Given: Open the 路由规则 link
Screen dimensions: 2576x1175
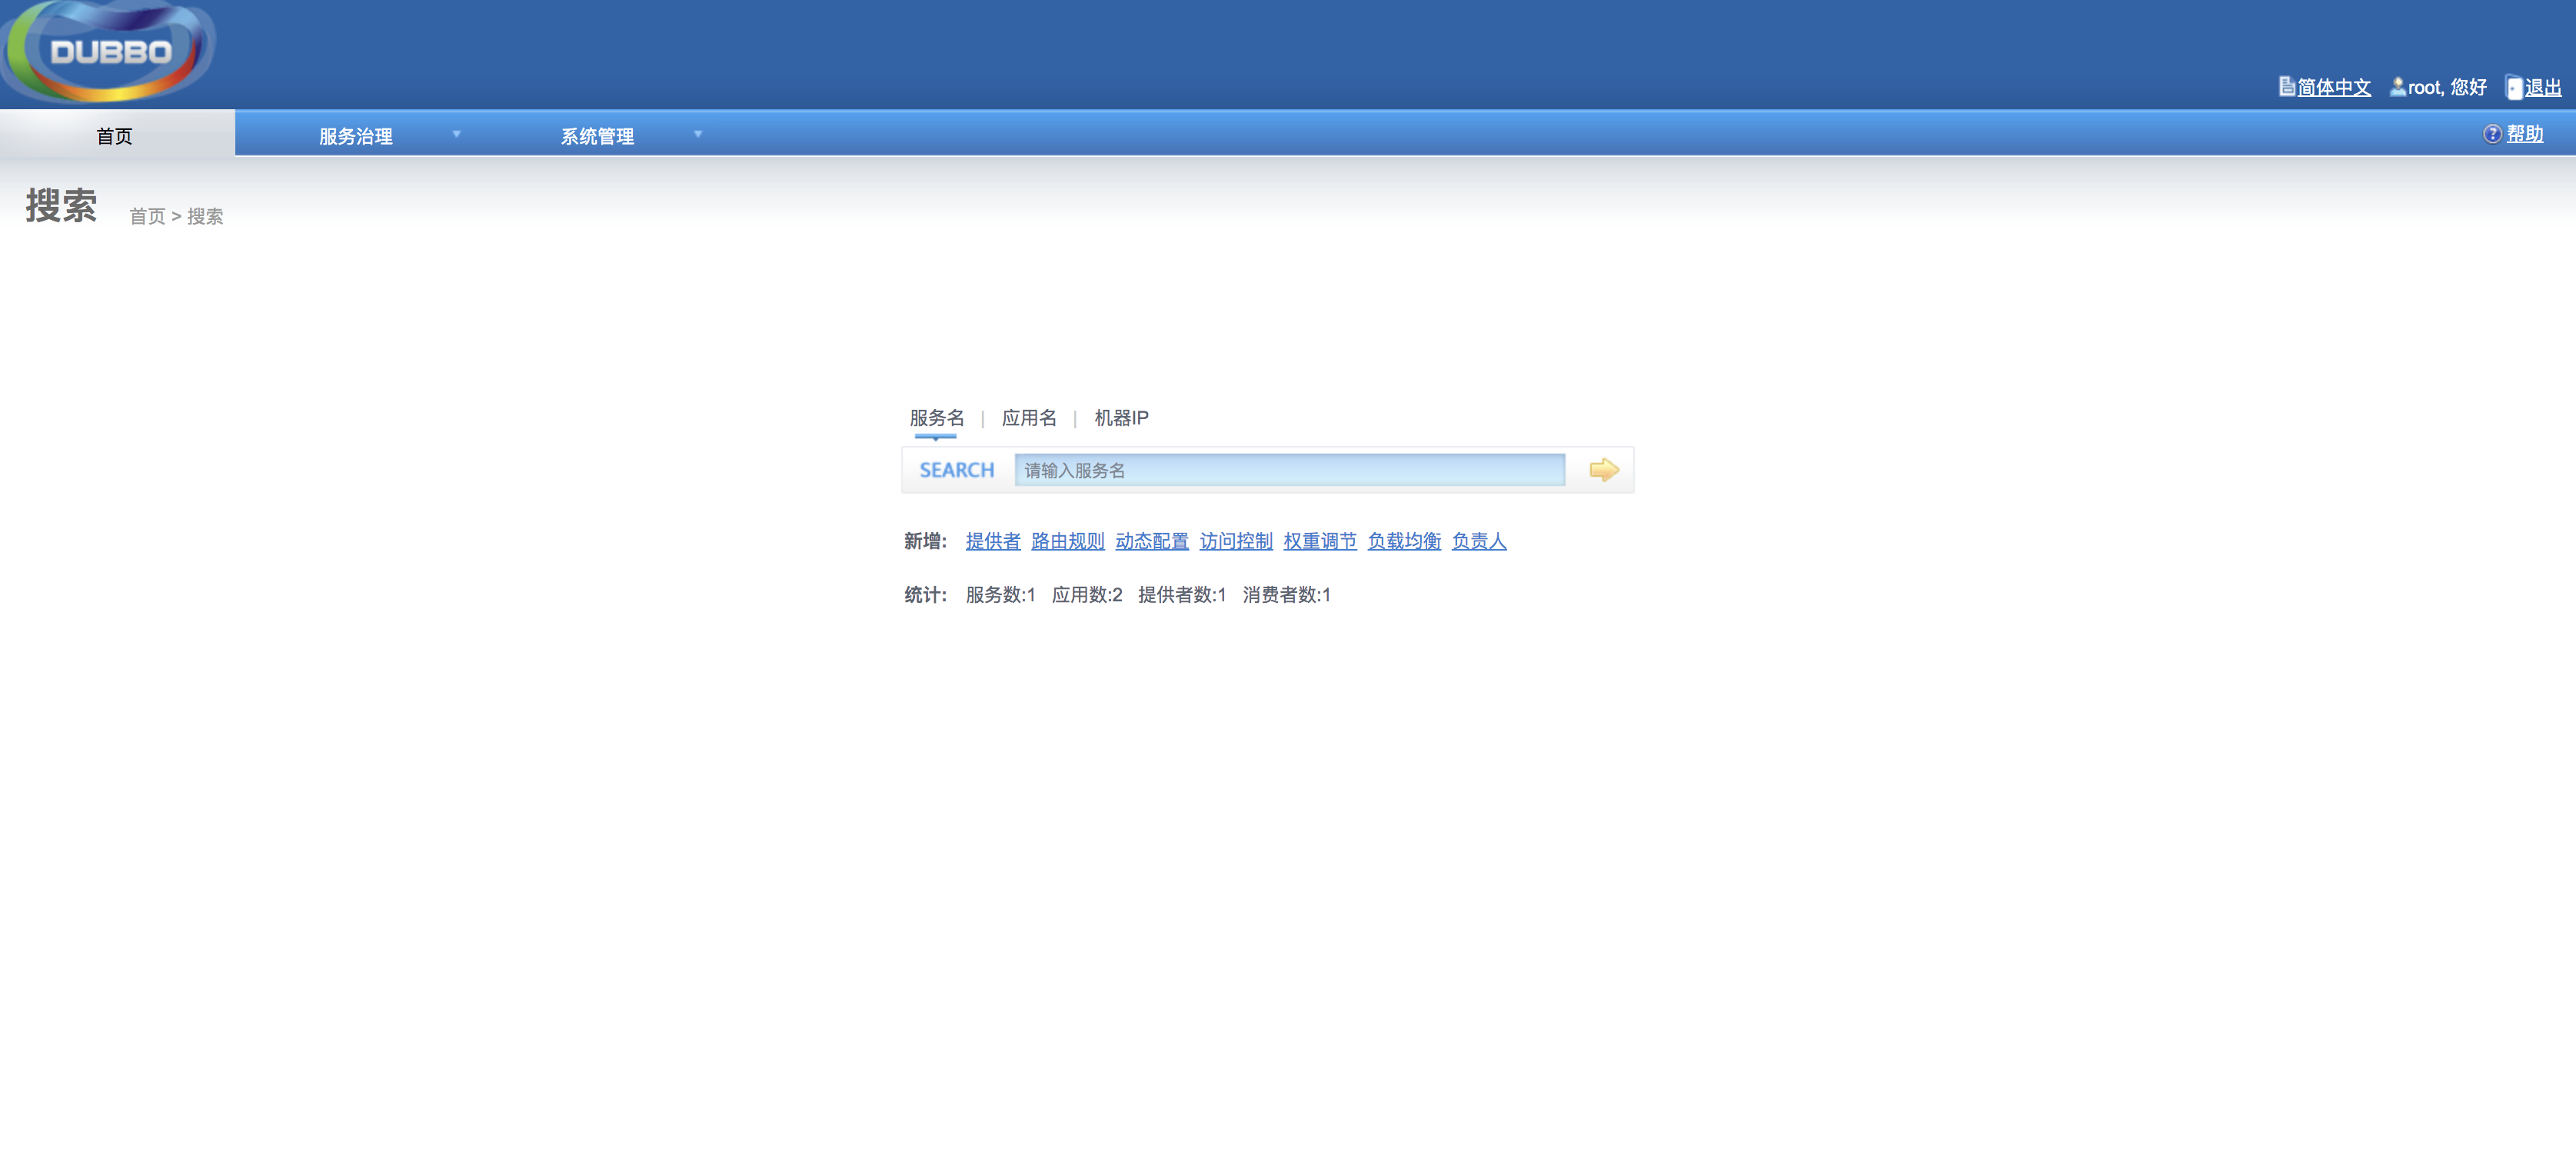Looking at the screenshot, I should coord(1066,541).
